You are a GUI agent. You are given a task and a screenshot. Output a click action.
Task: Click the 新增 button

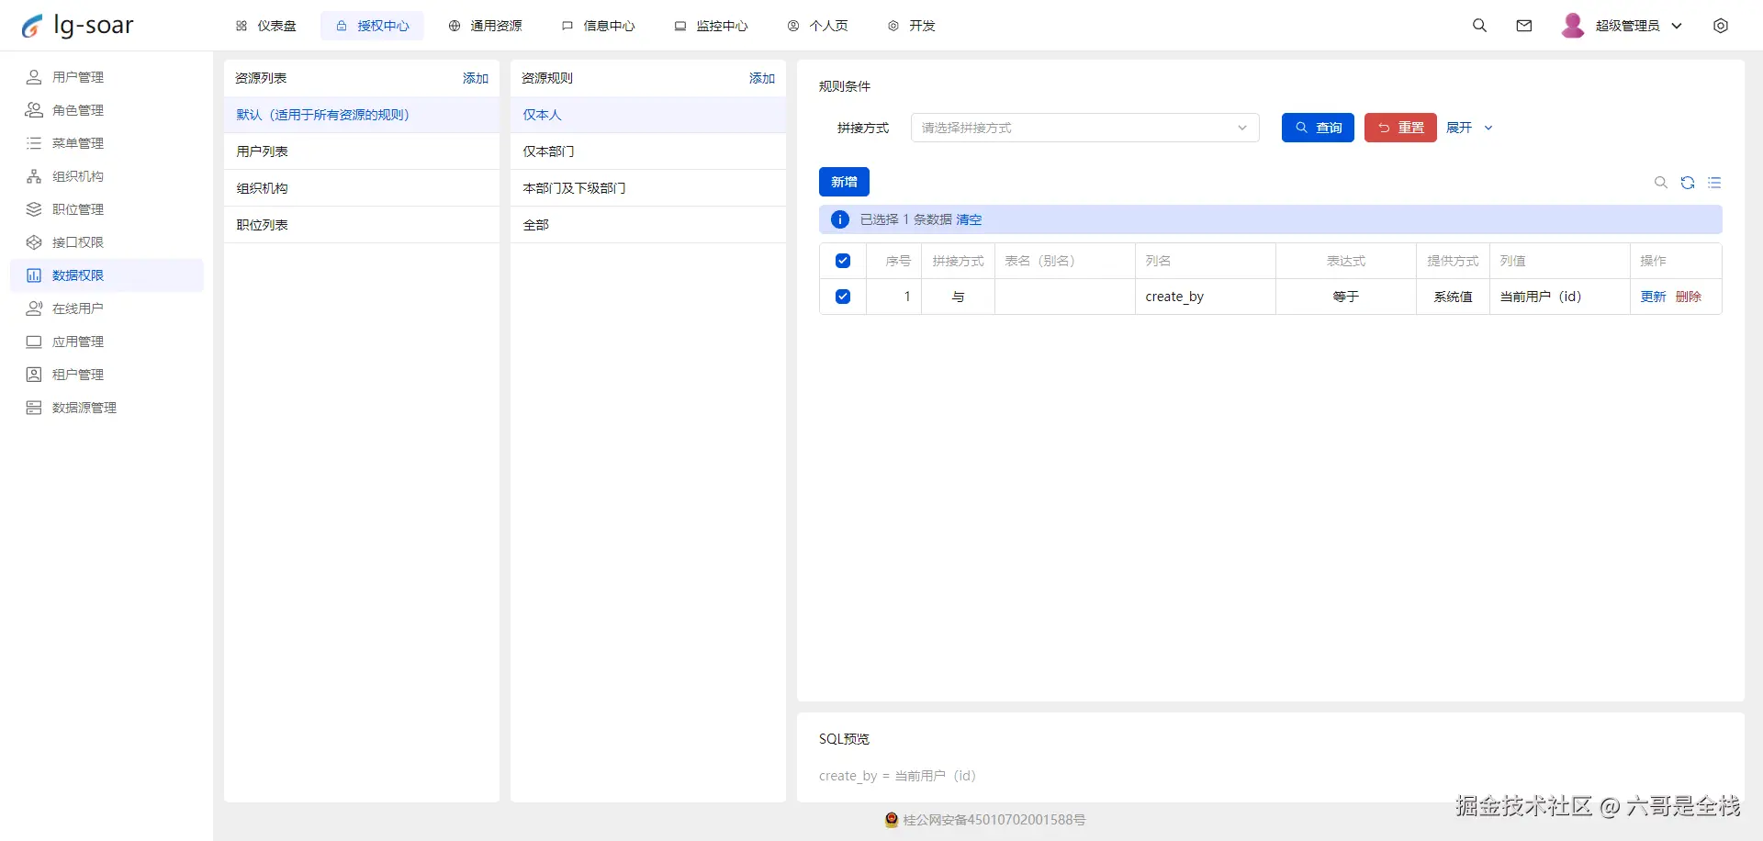(844, 181)
